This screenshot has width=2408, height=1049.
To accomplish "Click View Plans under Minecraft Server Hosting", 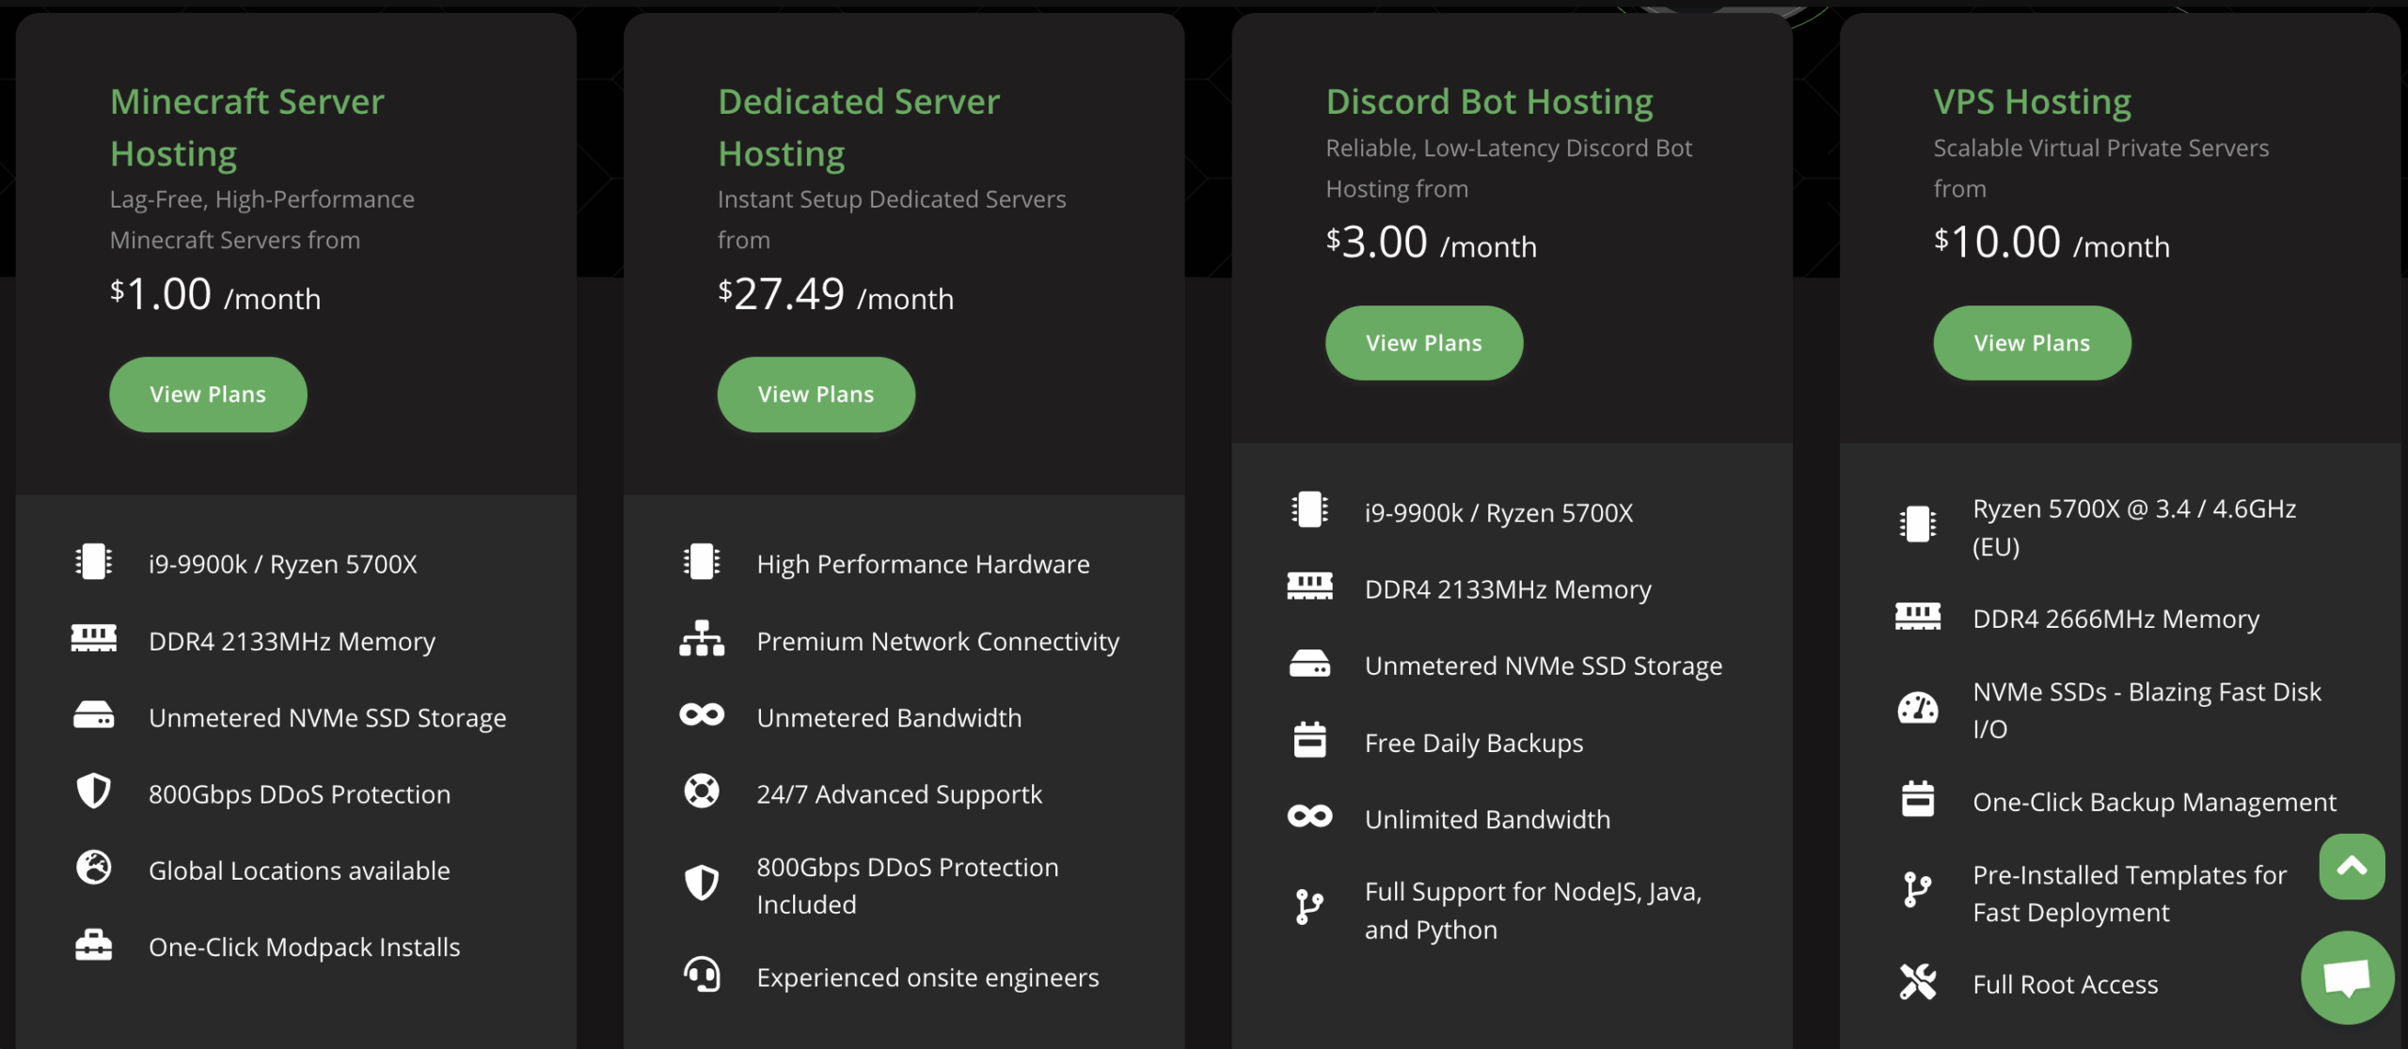I will (208, 394).
